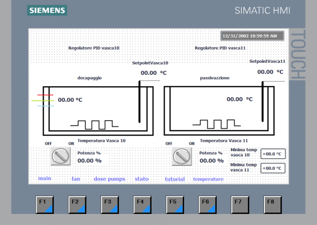Open the tutorial screen link
The width and height of the screenshot is (317, 225).
pos(175,179)
